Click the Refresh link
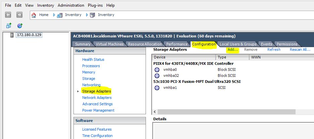This screenshot has height=139, width=314. coord(274,50)
